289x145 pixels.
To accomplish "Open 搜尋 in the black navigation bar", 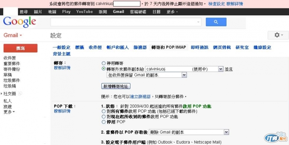I will click(x=24, y=12).
